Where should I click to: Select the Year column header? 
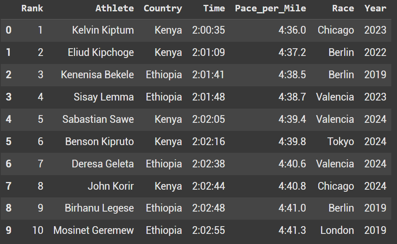(375, 8)
